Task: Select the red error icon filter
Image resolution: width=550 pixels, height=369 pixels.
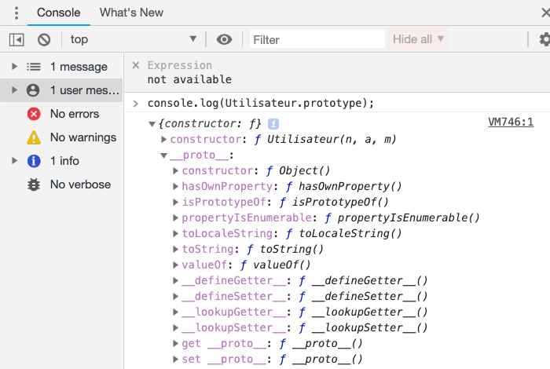Action: [x=34, y=114]
